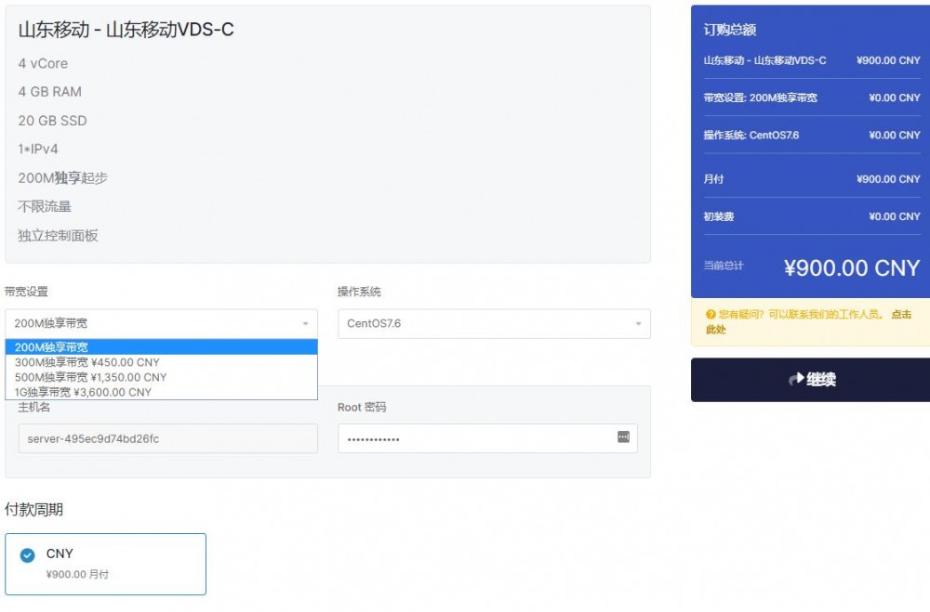Image resolution: width=930 pixels, height=612 pixels.
Task: Click the 当前总计 ¥900.00 CNY total row
Action: point(808,267)
